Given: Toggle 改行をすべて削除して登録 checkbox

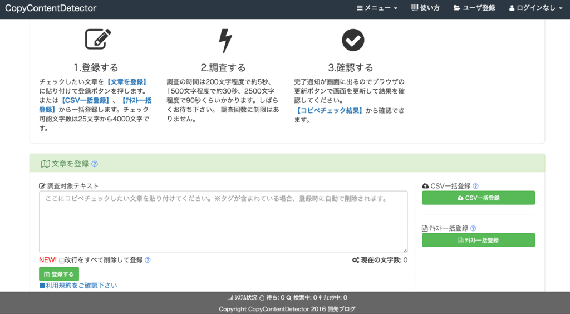Looking at the screenshot, I should (x=62, y=261).
